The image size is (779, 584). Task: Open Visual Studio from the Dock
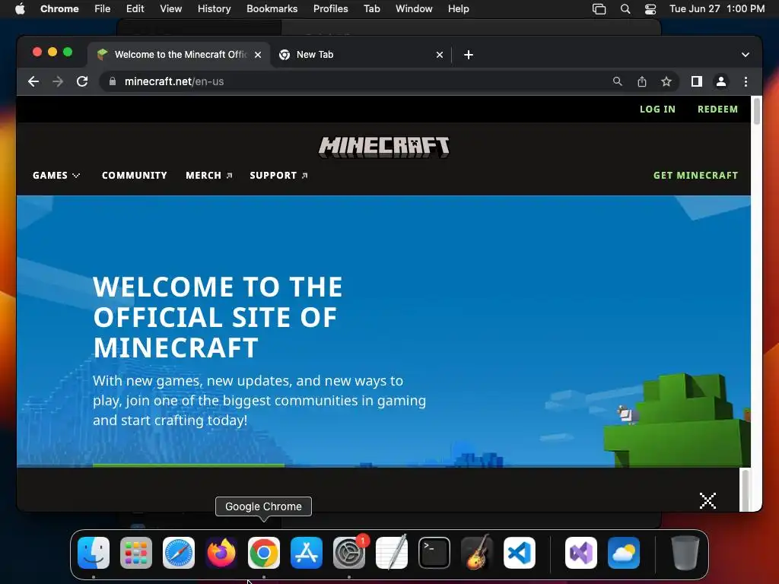[x=580, y=553]
